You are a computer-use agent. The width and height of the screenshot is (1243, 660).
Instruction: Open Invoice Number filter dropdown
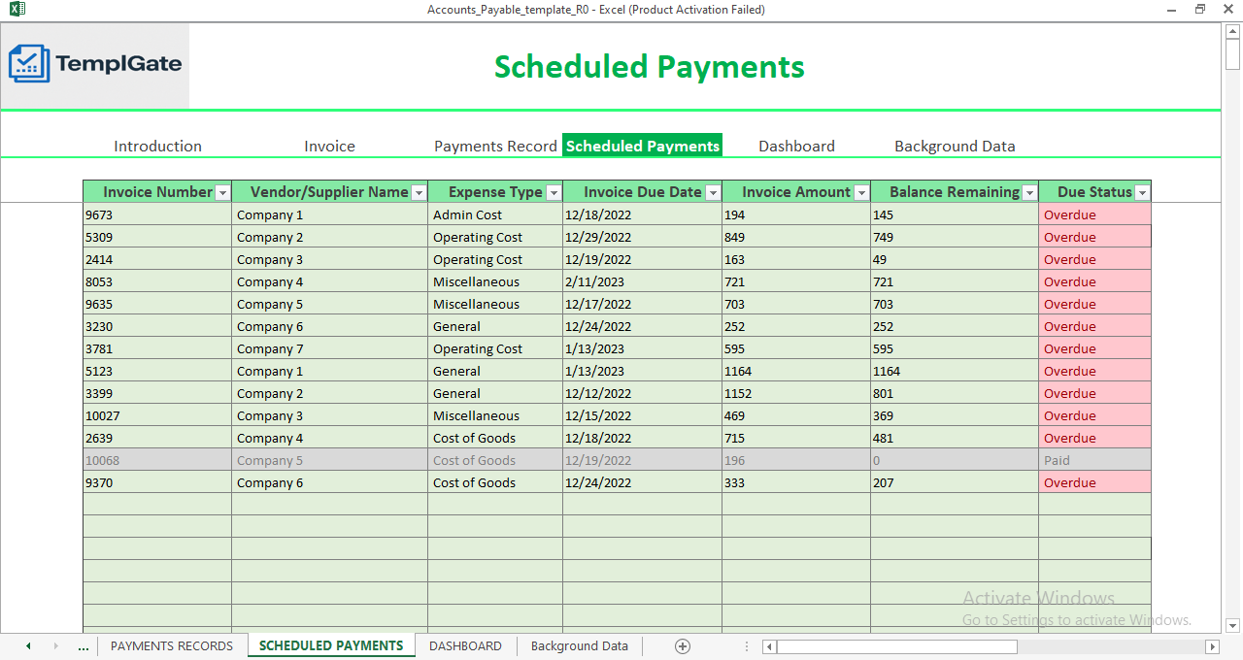222,192
